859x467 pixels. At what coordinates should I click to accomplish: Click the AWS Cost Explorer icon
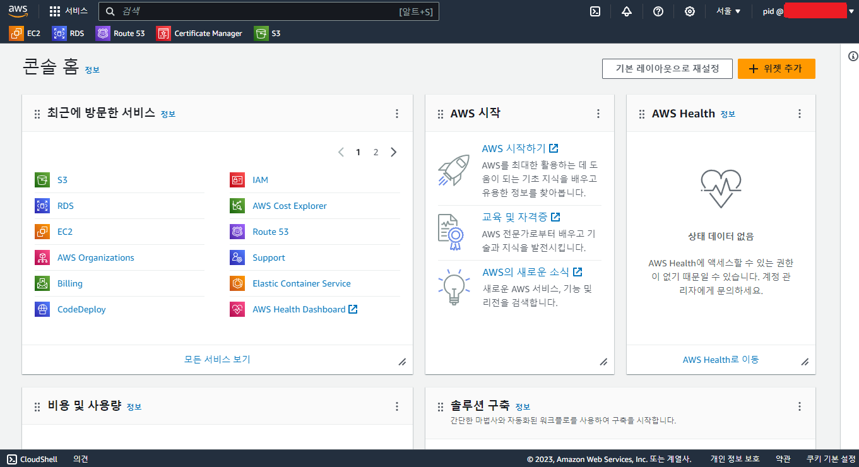[x=237, y=206]
